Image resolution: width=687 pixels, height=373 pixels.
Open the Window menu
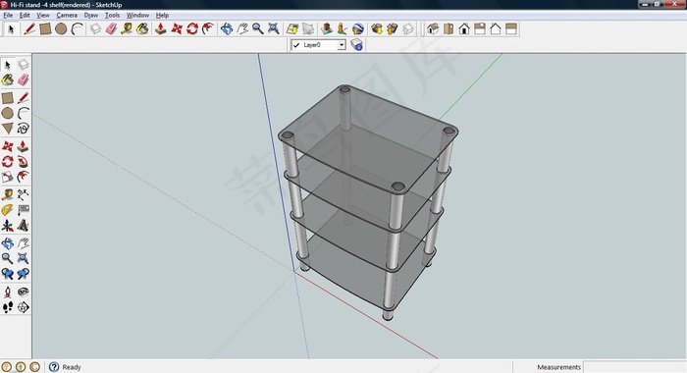[x=137, y=15]
